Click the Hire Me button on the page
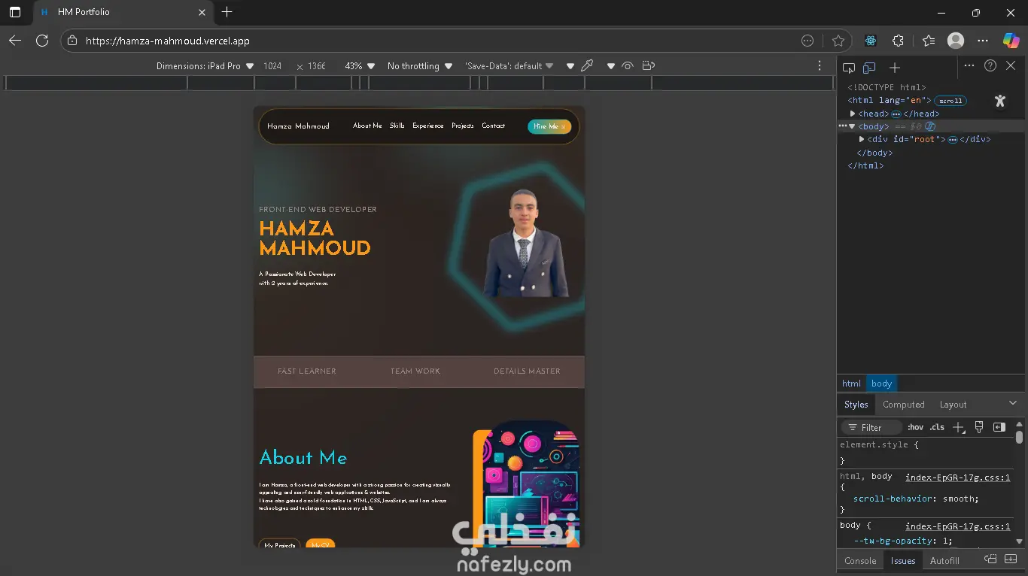Viewport: 1028px width, 576px height. tap(549, 126)
